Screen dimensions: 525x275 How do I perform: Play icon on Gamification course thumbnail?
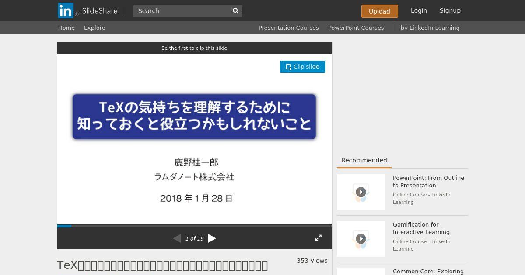(361, 238)
